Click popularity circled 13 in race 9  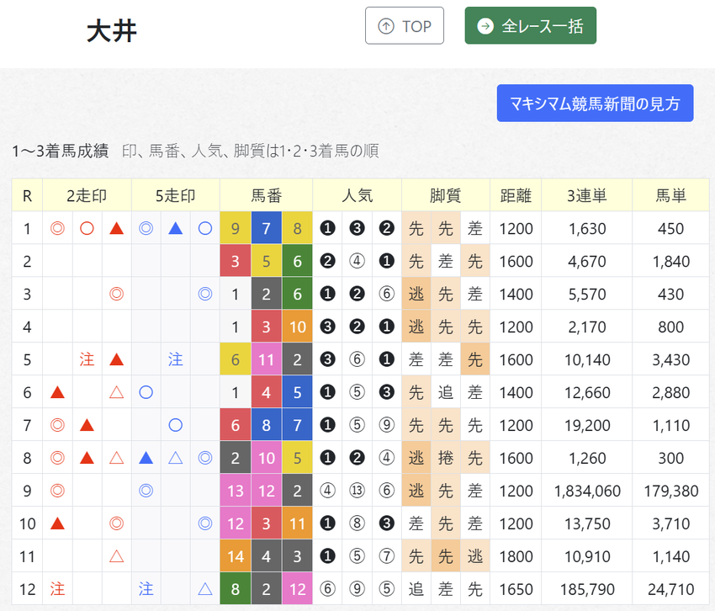[x=357, y=491]
